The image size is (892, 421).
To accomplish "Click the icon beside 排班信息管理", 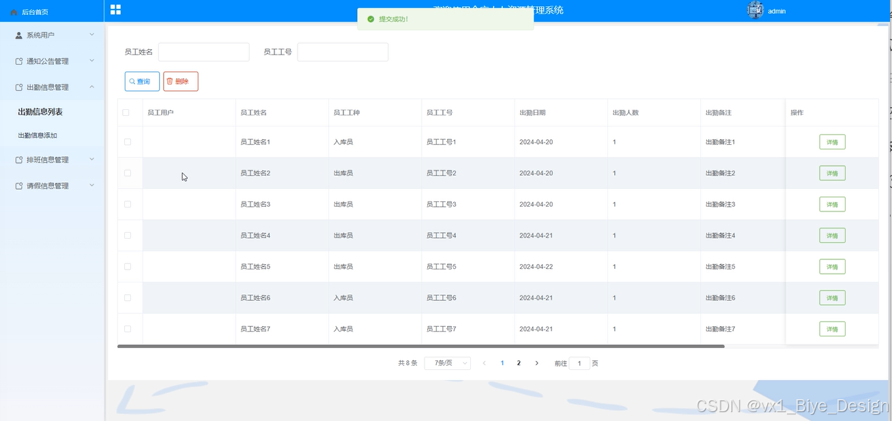I will (x=19, y=160).
